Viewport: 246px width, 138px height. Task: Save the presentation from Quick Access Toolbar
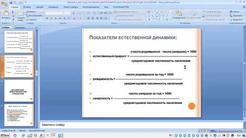(x=11, y=2)
